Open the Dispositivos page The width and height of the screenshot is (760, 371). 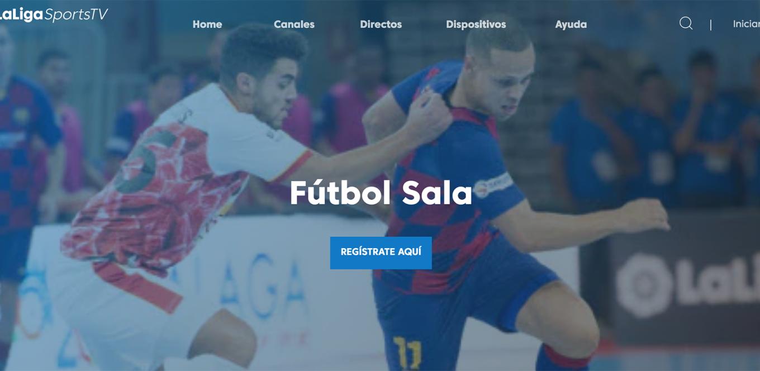point(476,25)
